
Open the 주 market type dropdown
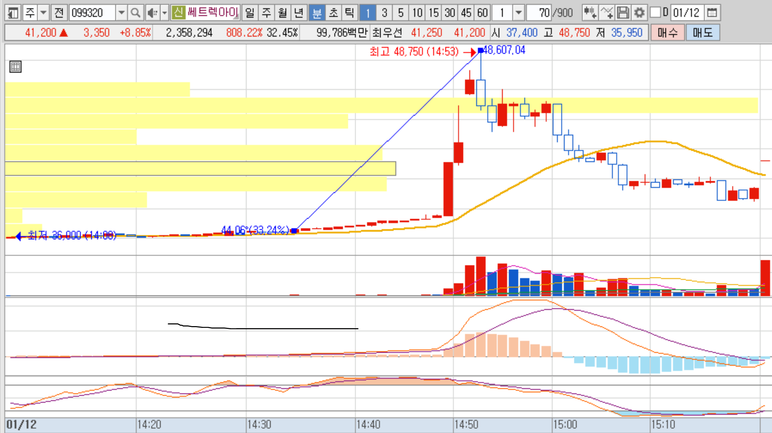[x=43, y=13]
